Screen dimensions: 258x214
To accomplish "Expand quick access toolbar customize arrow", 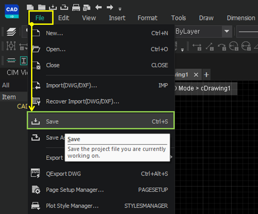I will (120, 9).
